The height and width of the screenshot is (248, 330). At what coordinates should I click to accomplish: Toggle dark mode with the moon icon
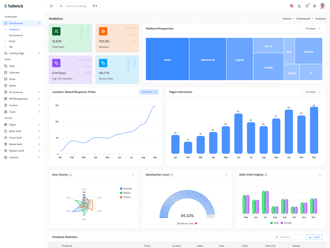point(299,6)
